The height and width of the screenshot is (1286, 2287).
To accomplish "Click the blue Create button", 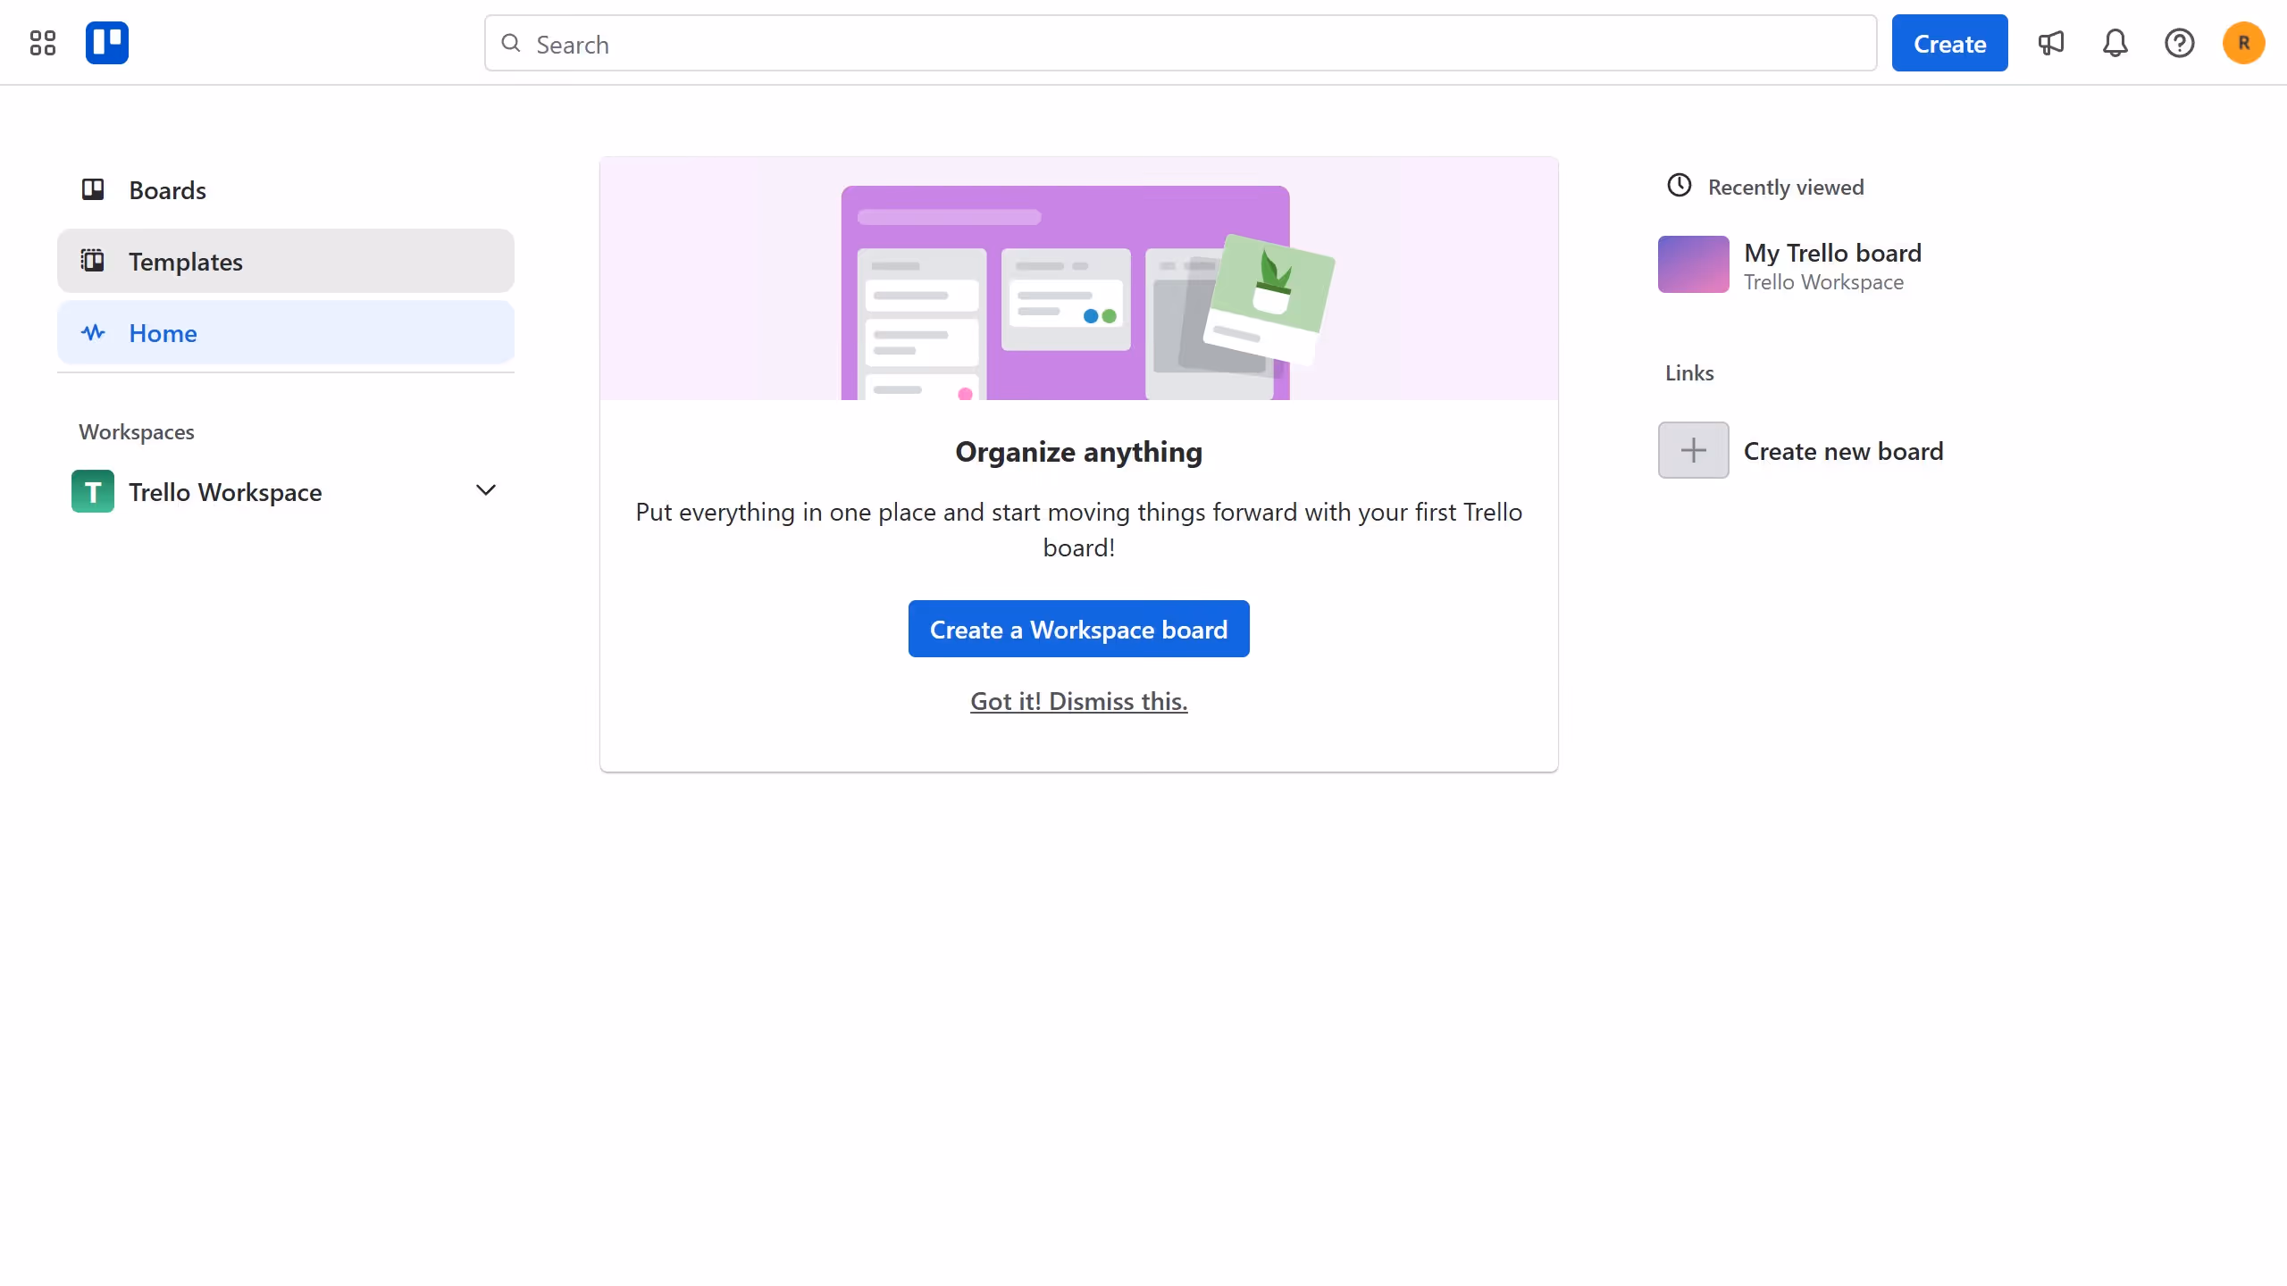I will tap(1949, 43).
